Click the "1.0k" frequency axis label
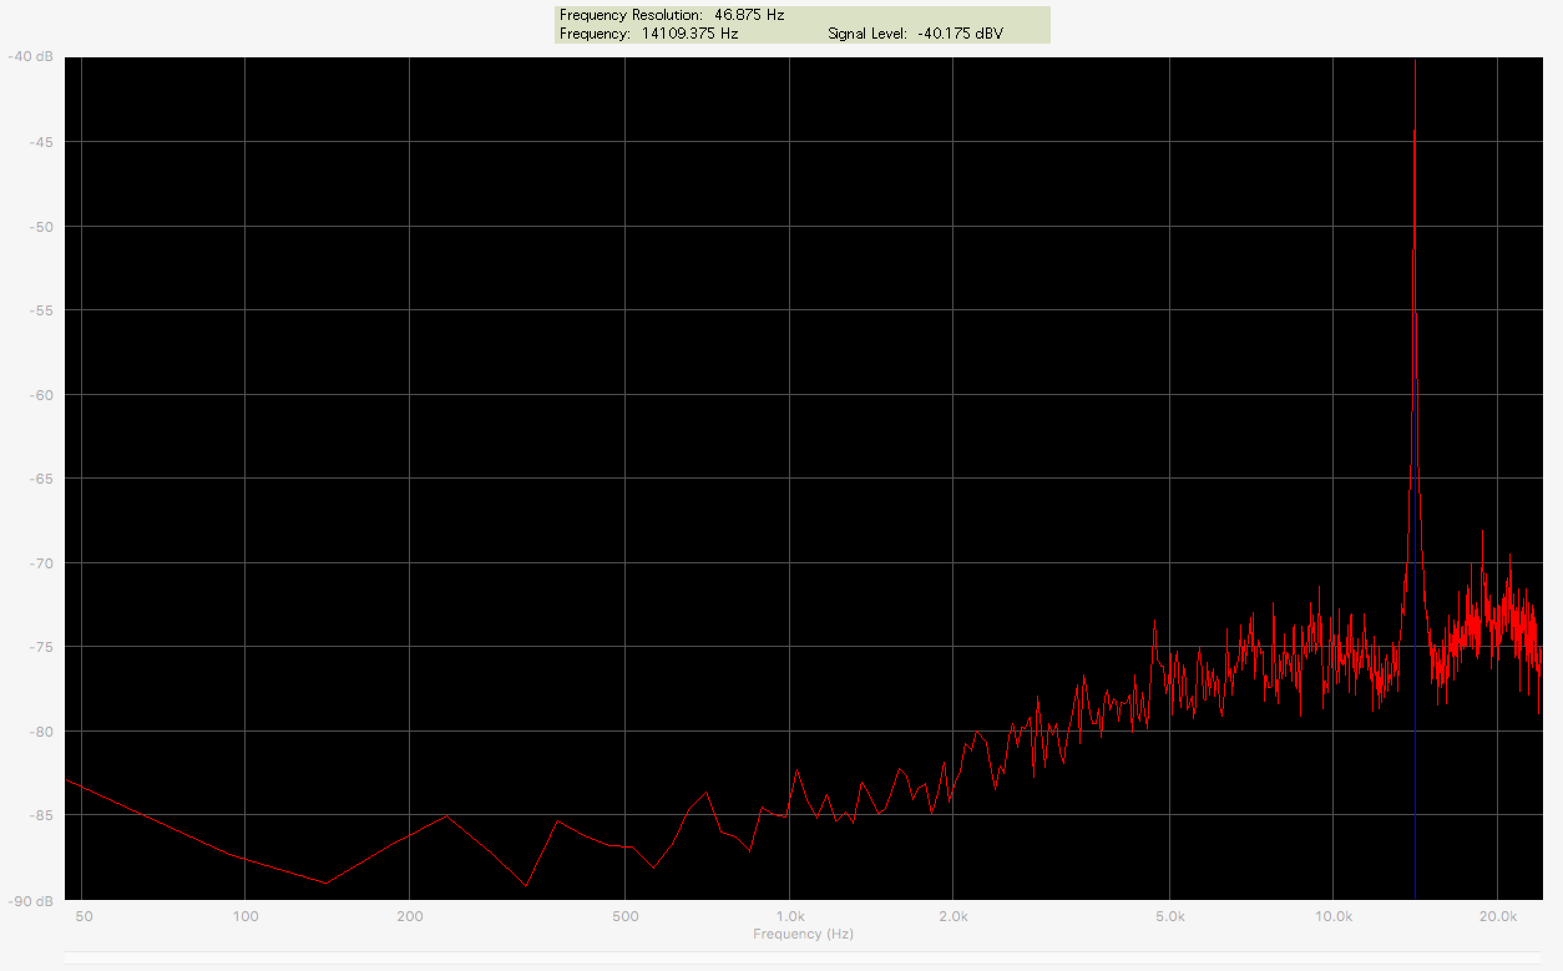Image resolution: width=1563 pixels, height=971 pixels. tap(790, 916)
